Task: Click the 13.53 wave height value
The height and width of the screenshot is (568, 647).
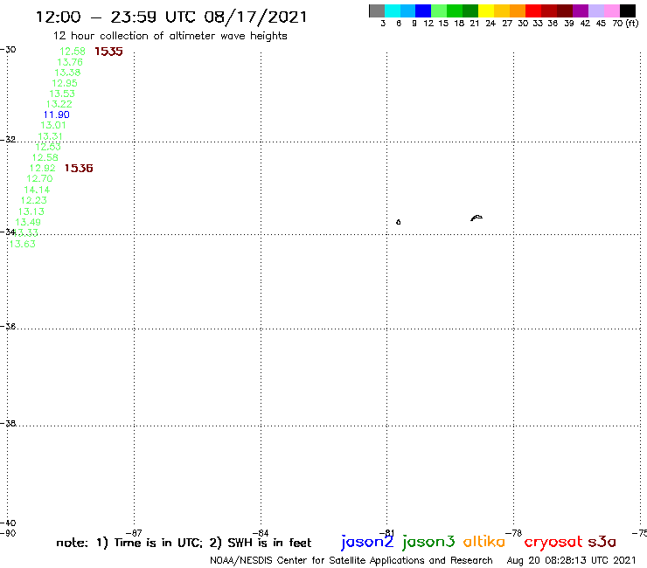Action: [62, 94]
